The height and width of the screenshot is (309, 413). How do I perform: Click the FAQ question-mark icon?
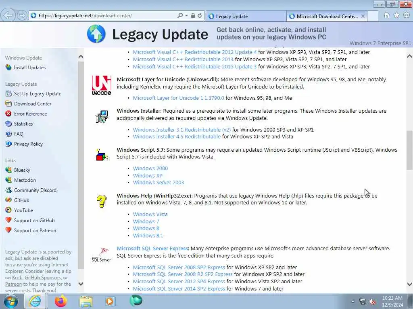click(x=8, y=134)
